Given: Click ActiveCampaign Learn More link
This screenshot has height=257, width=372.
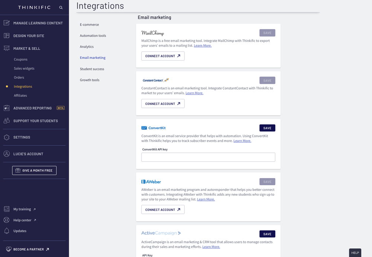Looking at the screenshot, I should click(211, 247).
